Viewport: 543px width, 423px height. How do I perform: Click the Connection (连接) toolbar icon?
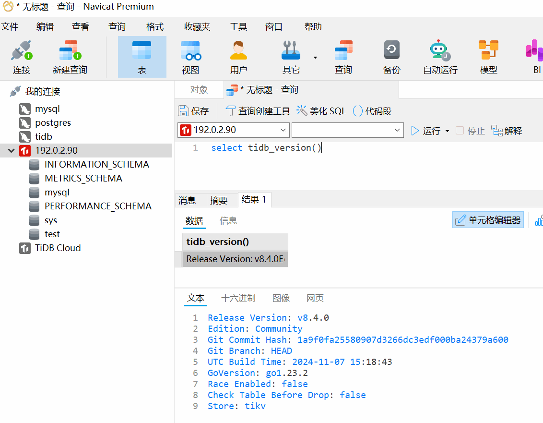(x=22, y=57)
